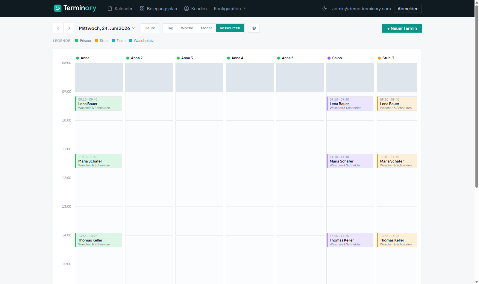Open Lena Bauer appointment in Salon column
This screenshot has width=479, height=284.
[350, 104]
